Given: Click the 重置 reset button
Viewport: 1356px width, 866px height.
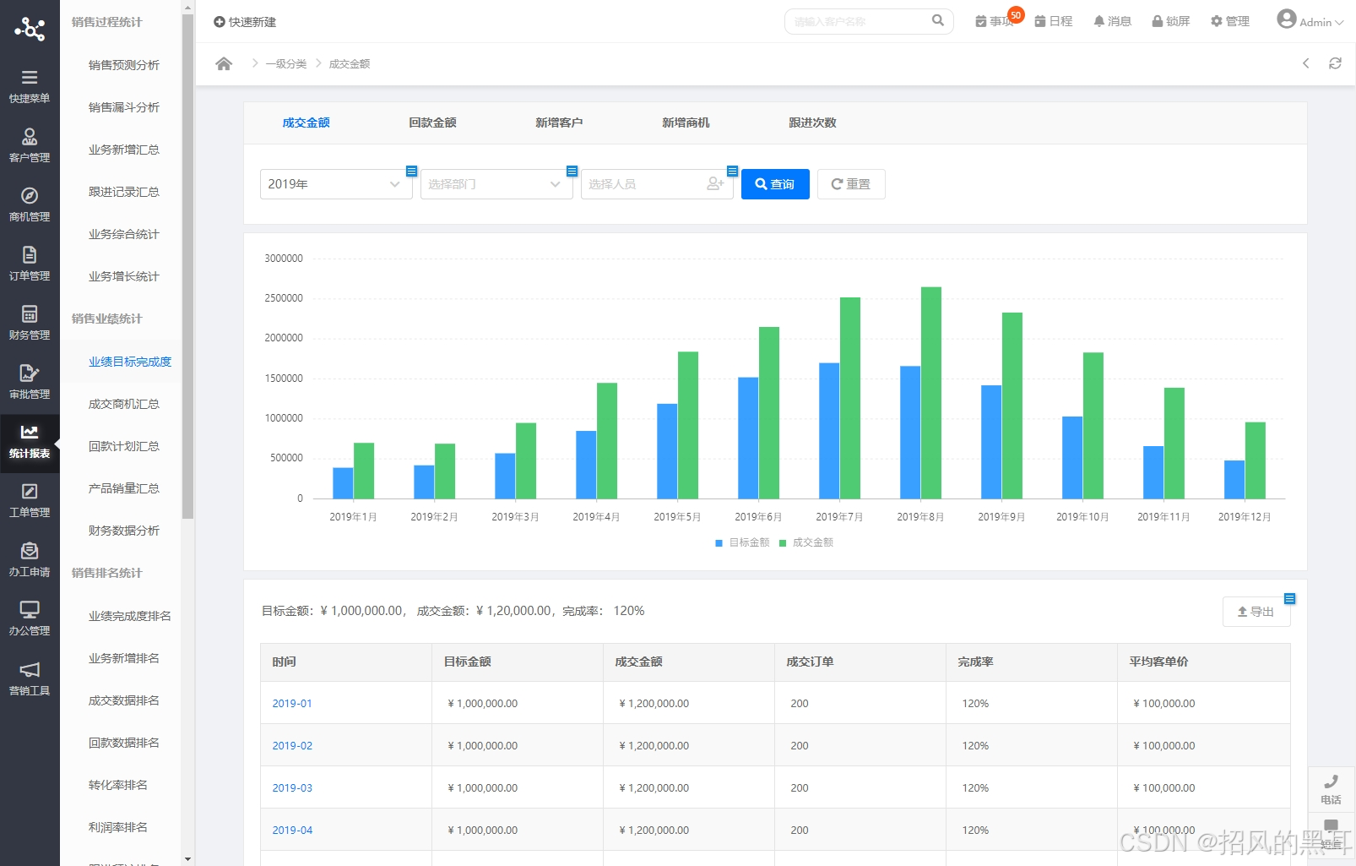Looking at the screenshot, I should [x=851, y=184].
